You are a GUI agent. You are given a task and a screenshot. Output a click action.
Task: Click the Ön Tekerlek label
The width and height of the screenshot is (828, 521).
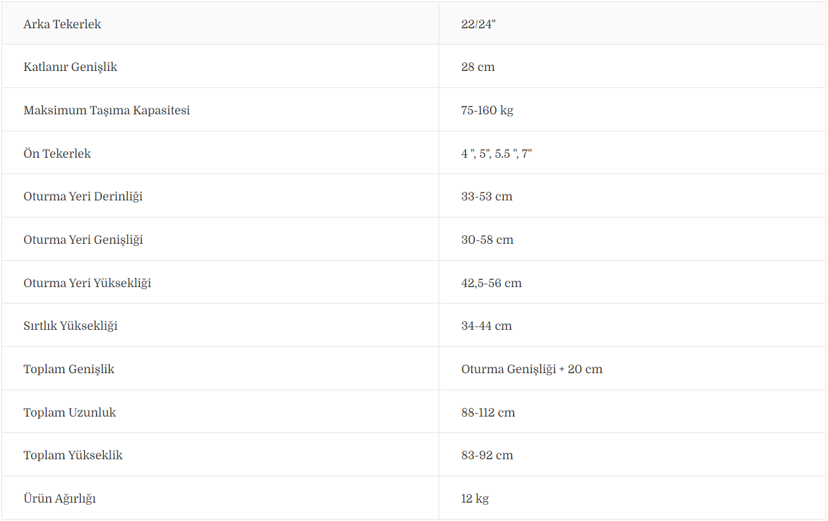[57, 154]
